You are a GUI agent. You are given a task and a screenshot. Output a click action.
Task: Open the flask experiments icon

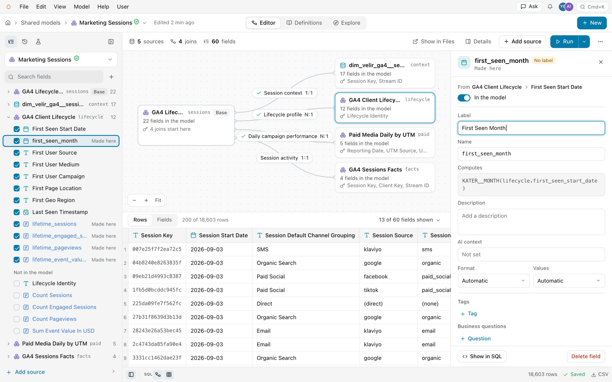point(38,41)
